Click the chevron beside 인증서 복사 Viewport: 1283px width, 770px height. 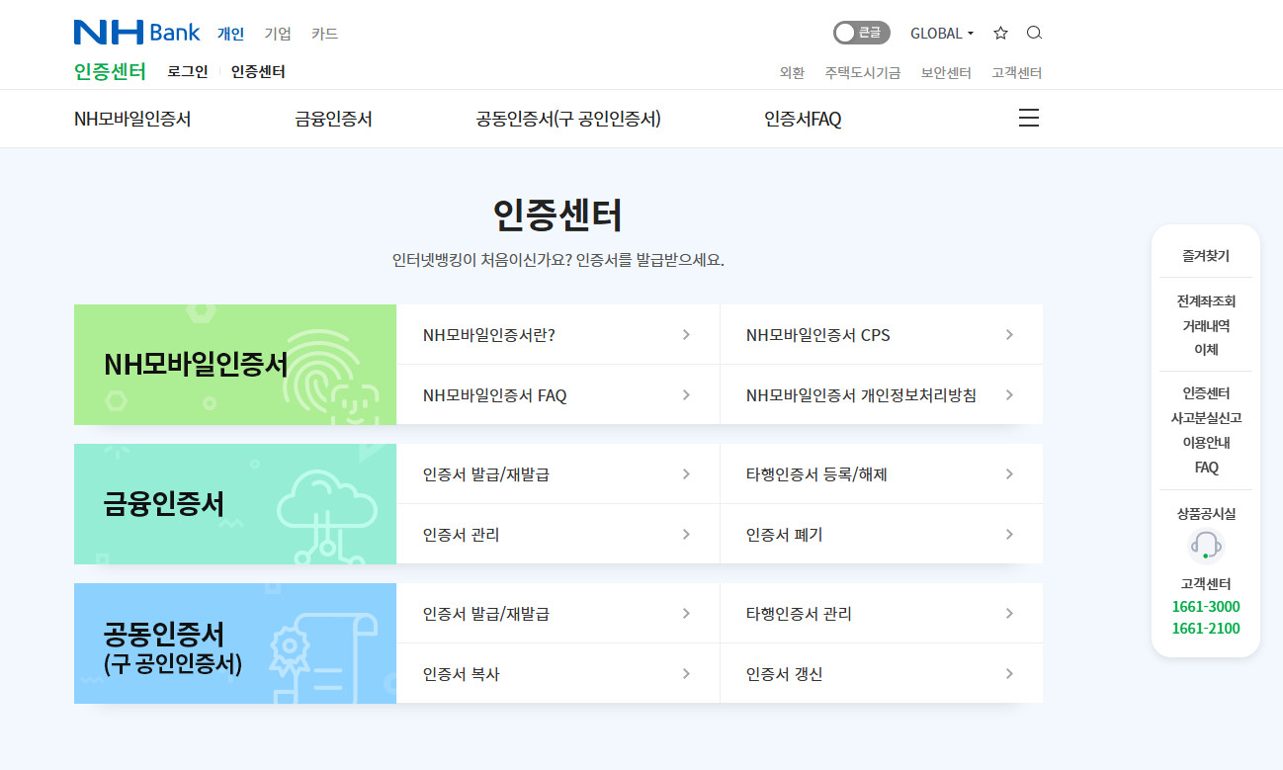[x=686, y=673]
